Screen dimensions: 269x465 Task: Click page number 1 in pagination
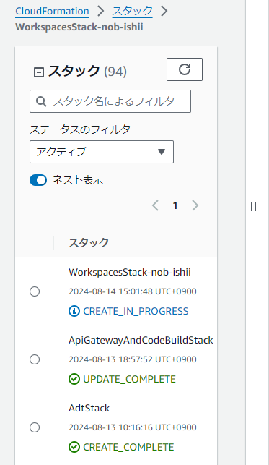coord(175,205)
